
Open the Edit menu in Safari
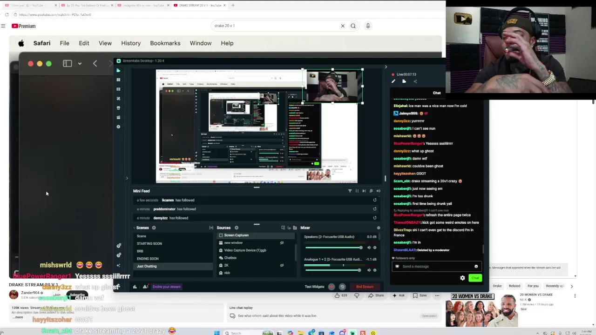(x=84, y=43)
